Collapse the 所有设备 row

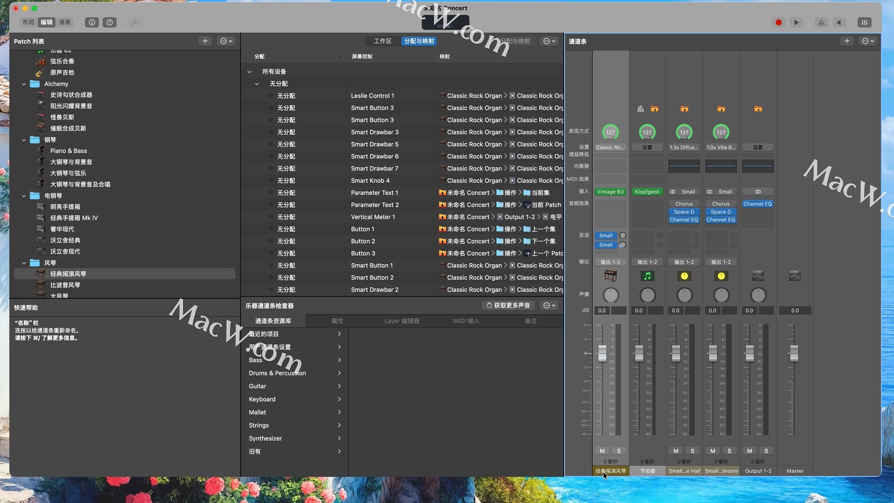click(249, 72)
